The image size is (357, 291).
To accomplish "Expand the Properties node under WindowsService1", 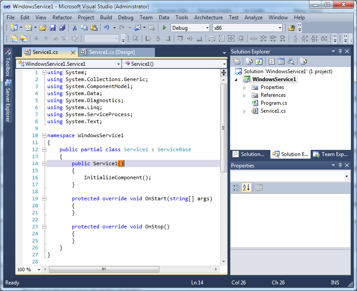I will tap(245, 87).
